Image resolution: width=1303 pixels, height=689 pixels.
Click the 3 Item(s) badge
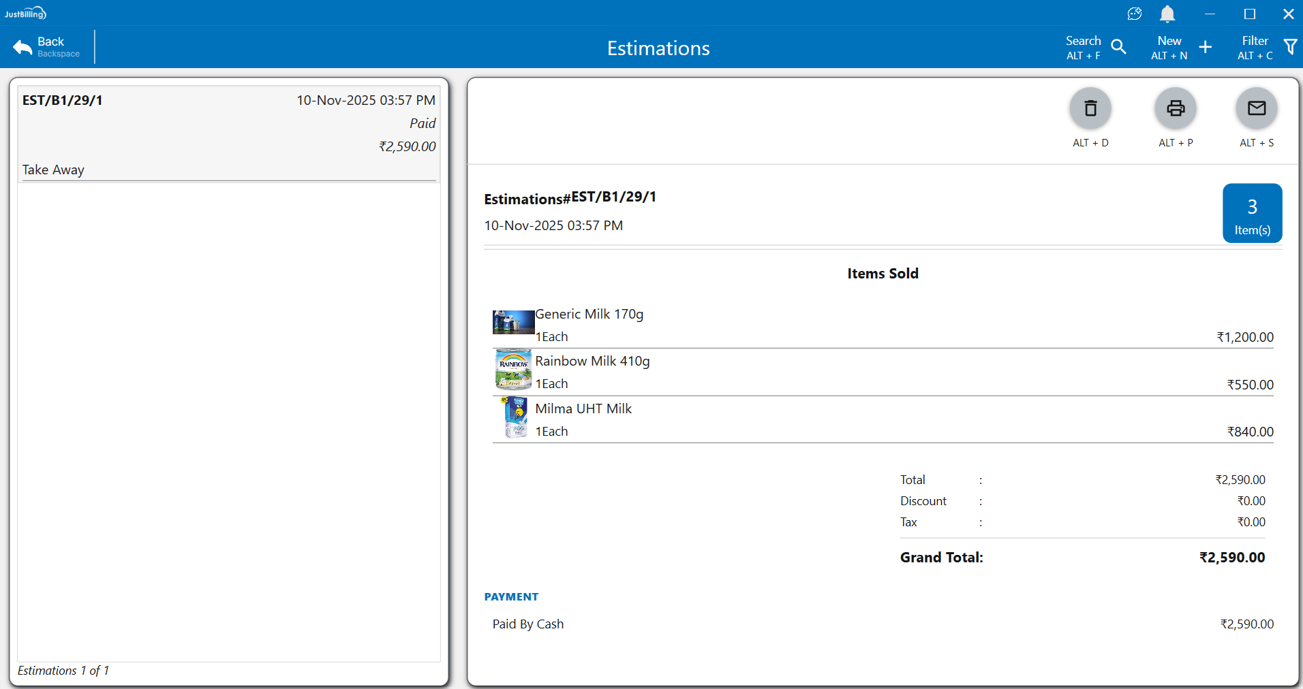point(1252,213)
